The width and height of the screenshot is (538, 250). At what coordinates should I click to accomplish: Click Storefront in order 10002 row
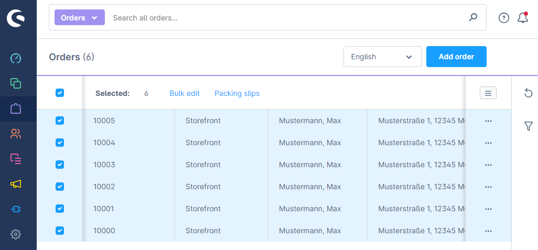click(203, 187)
